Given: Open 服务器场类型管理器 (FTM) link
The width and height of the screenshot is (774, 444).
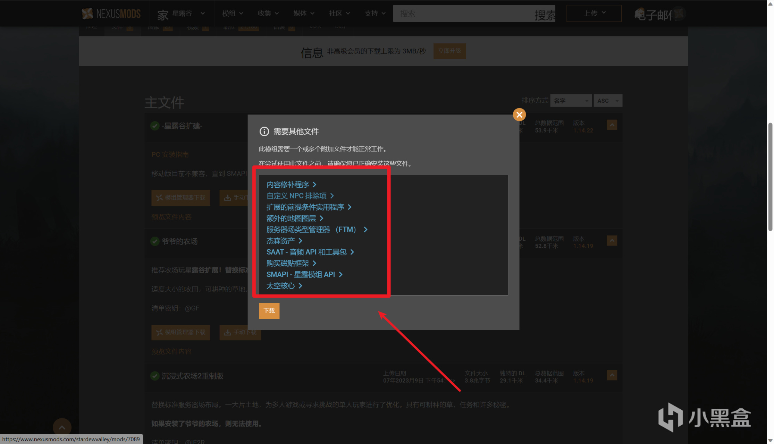Looking at the screenshot, I should pos(317,230).
